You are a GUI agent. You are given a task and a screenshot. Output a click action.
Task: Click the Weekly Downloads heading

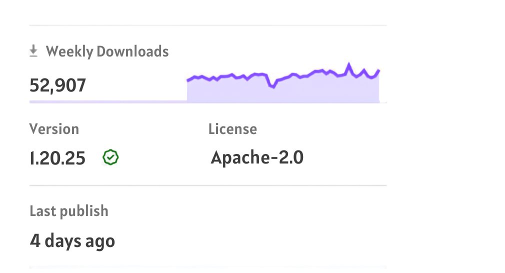pyautogui.click(x=107, y=51)
